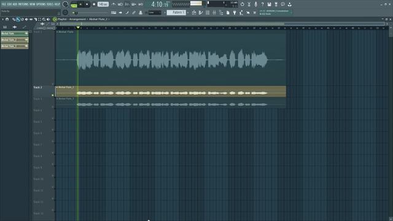
Task: Open the OPTIONS menu
Action: coord(41,4)
